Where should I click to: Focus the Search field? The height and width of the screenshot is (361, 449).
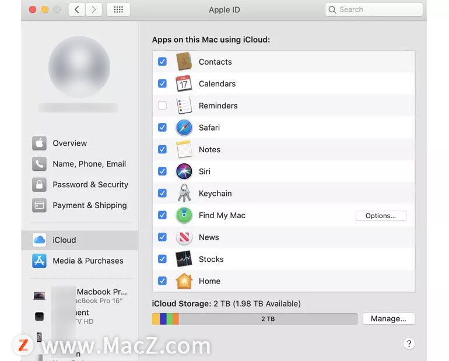(x=374, y=10)
